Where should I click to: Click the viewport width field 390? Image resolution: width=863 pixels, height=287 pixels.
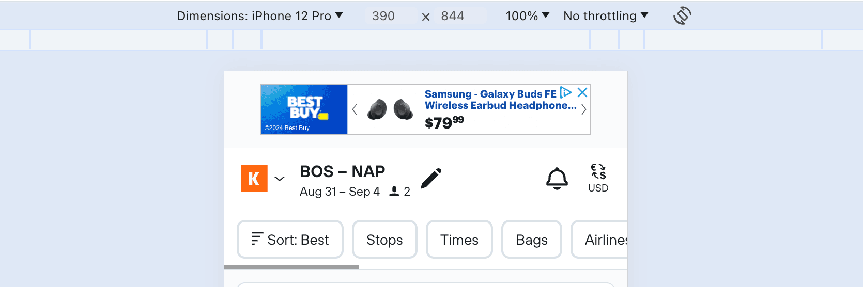click(383, 16)
